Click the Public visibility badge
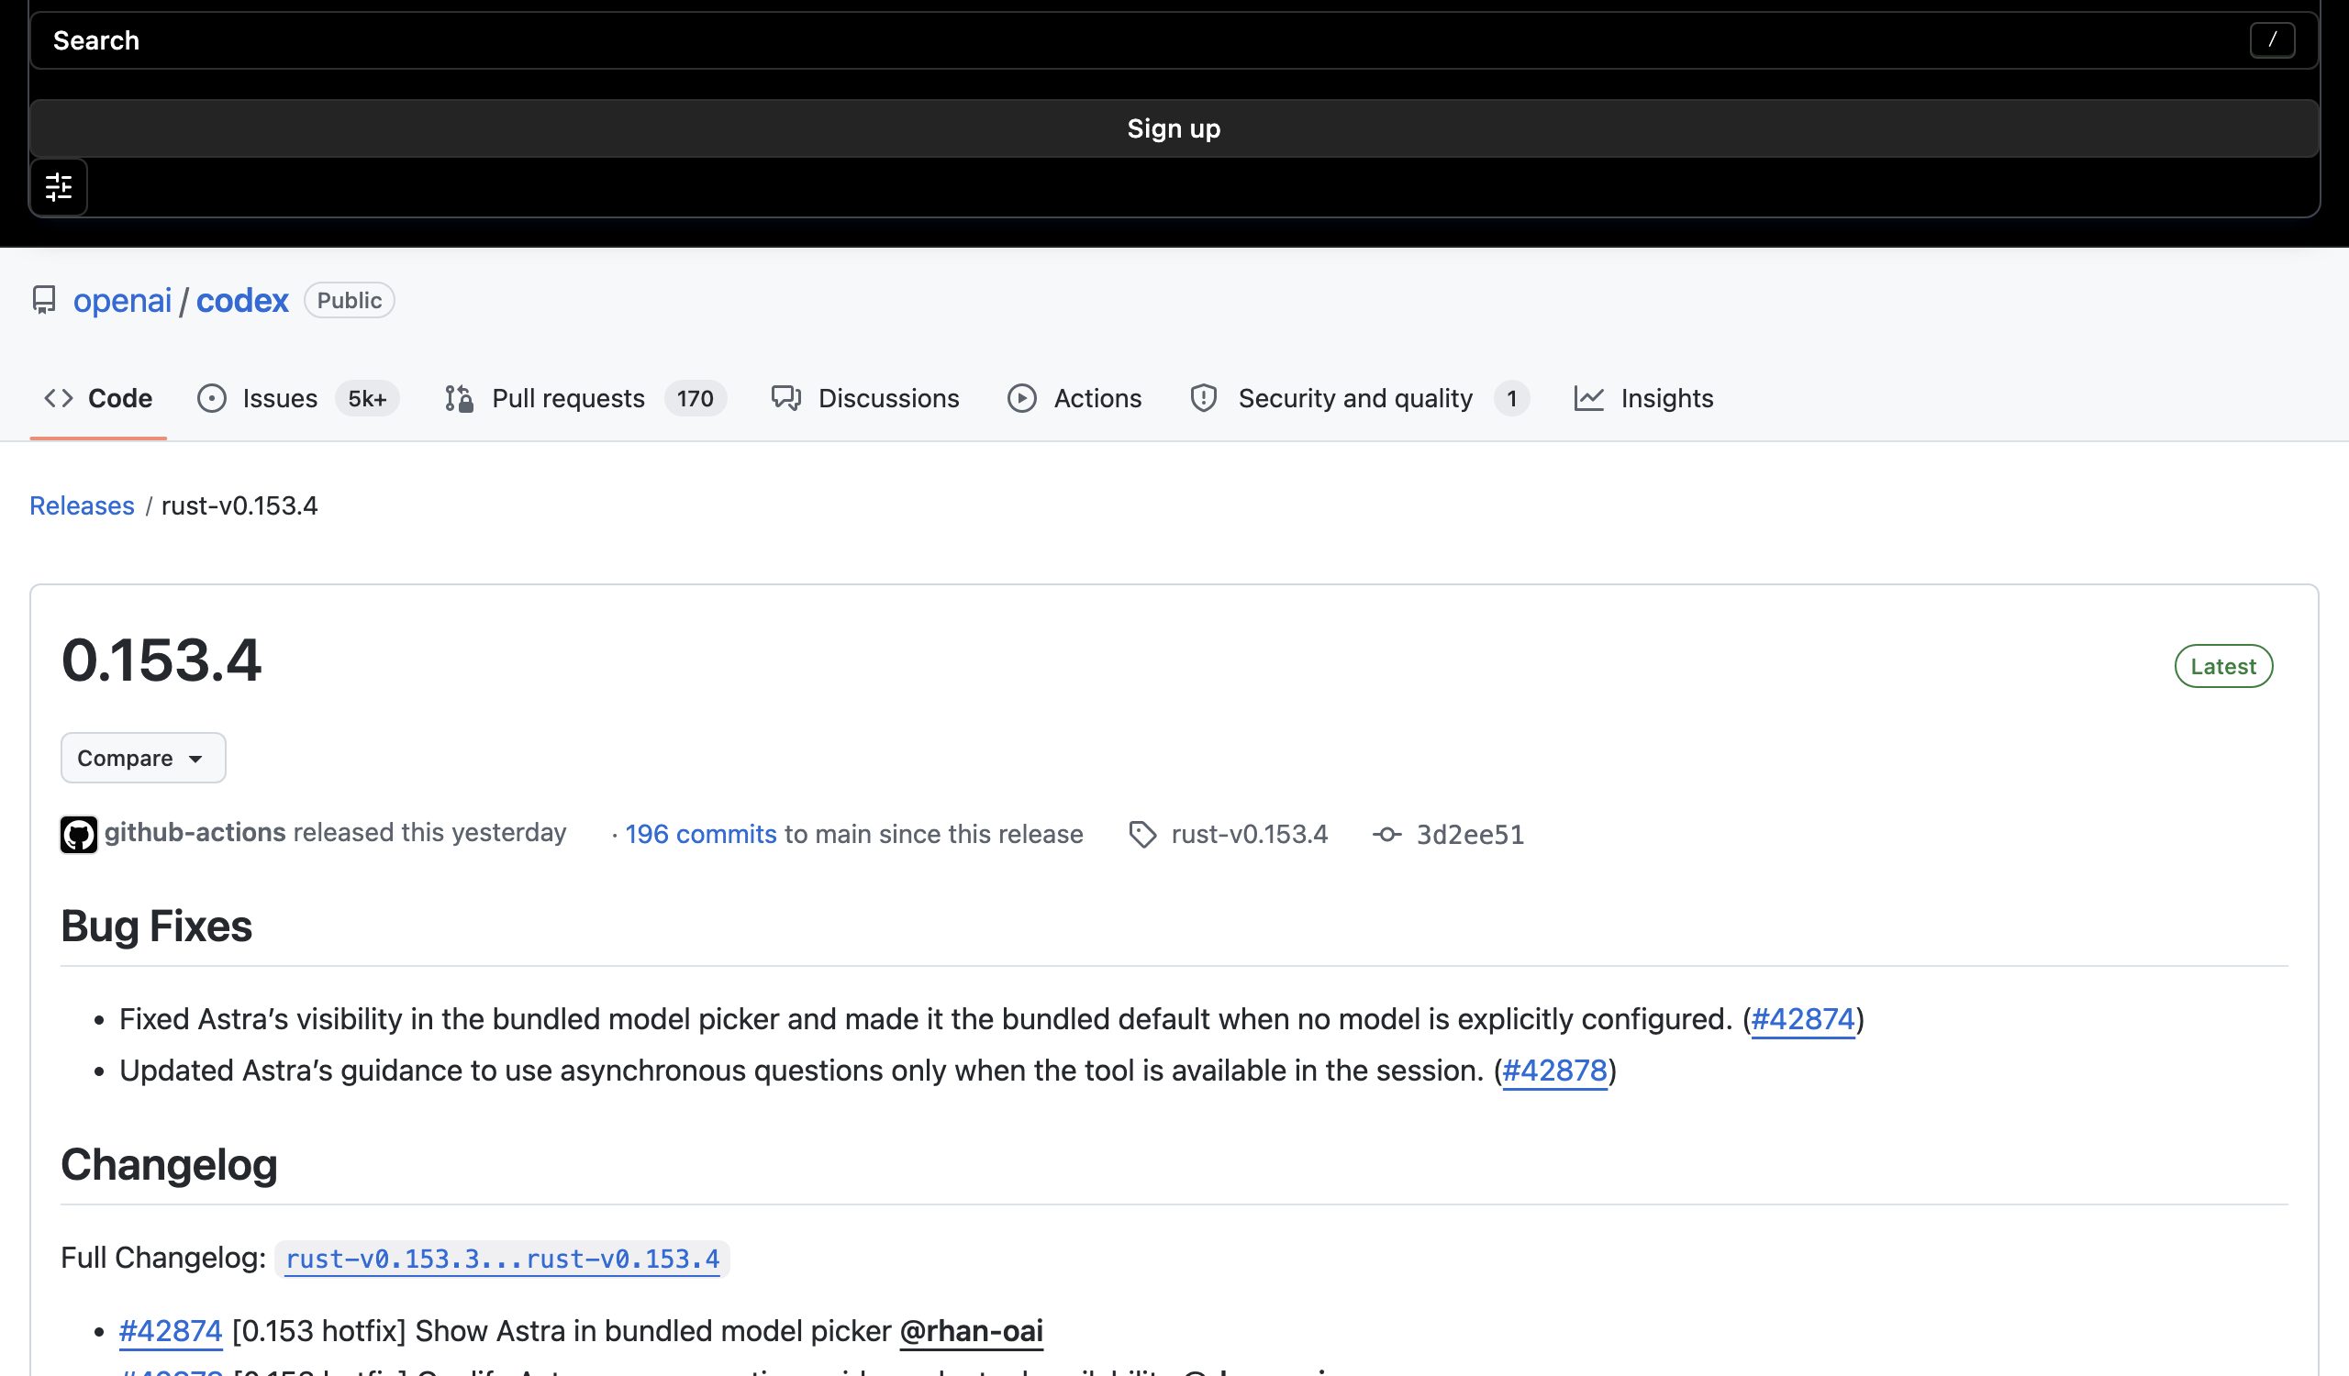The image size is (2349, 1376). [350, 300]
